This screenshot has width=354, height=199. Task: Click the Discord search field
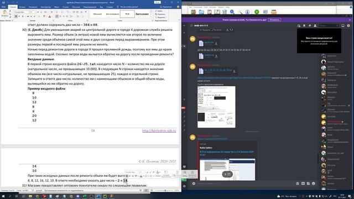pos(329,26)
